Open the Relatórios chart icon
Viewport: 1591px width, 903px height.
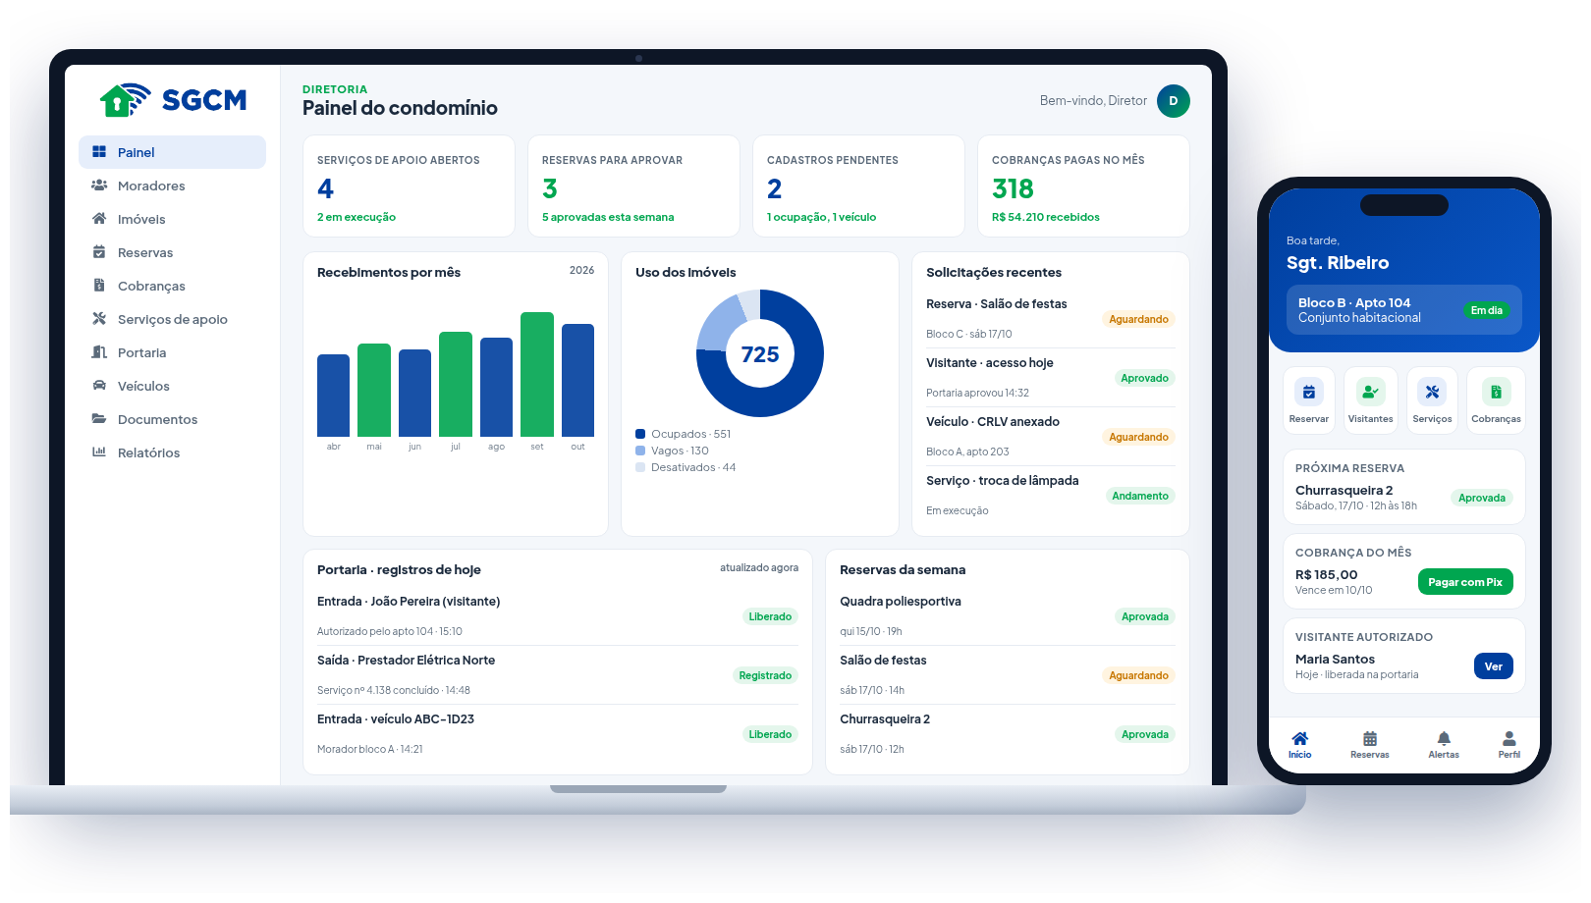(99, 452)
